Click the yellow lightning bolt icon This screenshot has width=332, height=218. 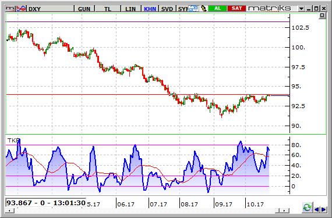coord(203,9)
